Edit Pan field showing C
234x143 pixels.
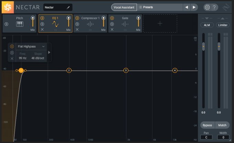pos(206,137)
